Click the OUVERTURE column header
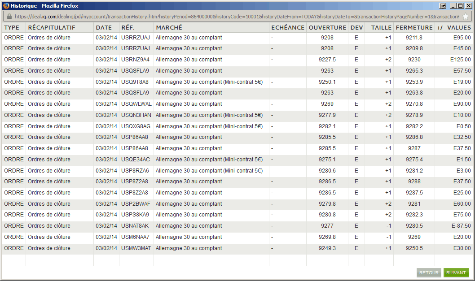This screenshot has height=281, width=475. tap(327, 27)
